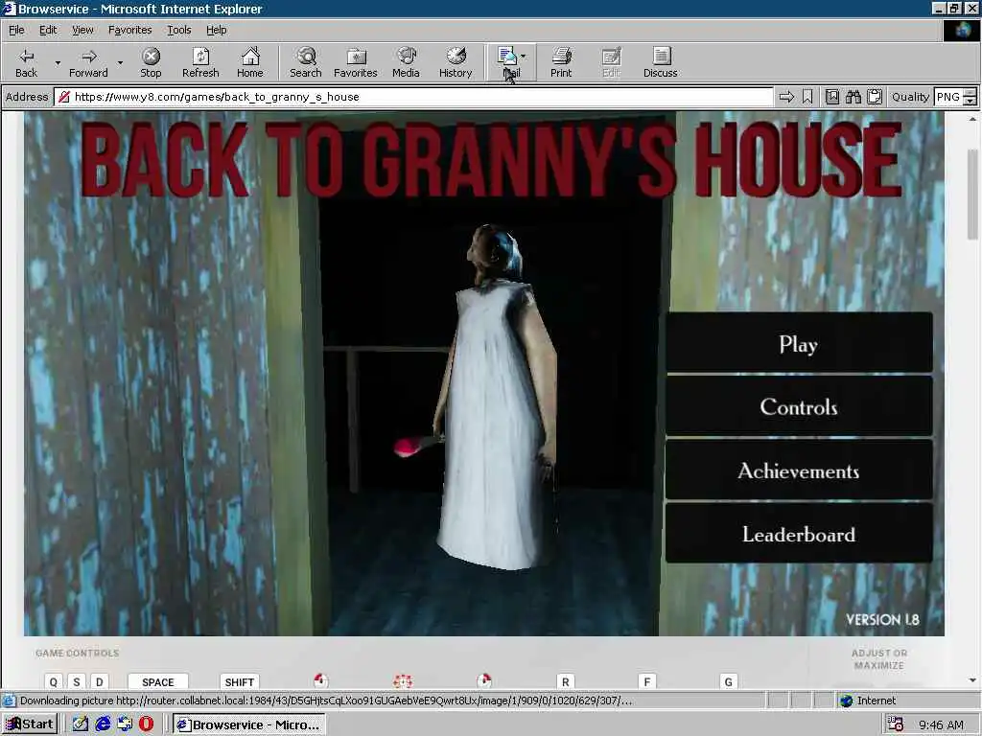Start the game with the Play button

[799, 343]
